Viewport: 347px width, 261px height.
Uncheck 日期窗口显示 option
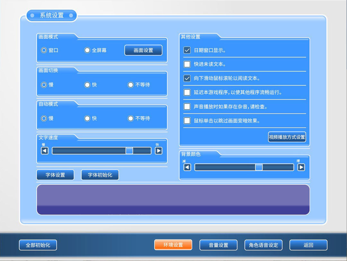point(187,50)
